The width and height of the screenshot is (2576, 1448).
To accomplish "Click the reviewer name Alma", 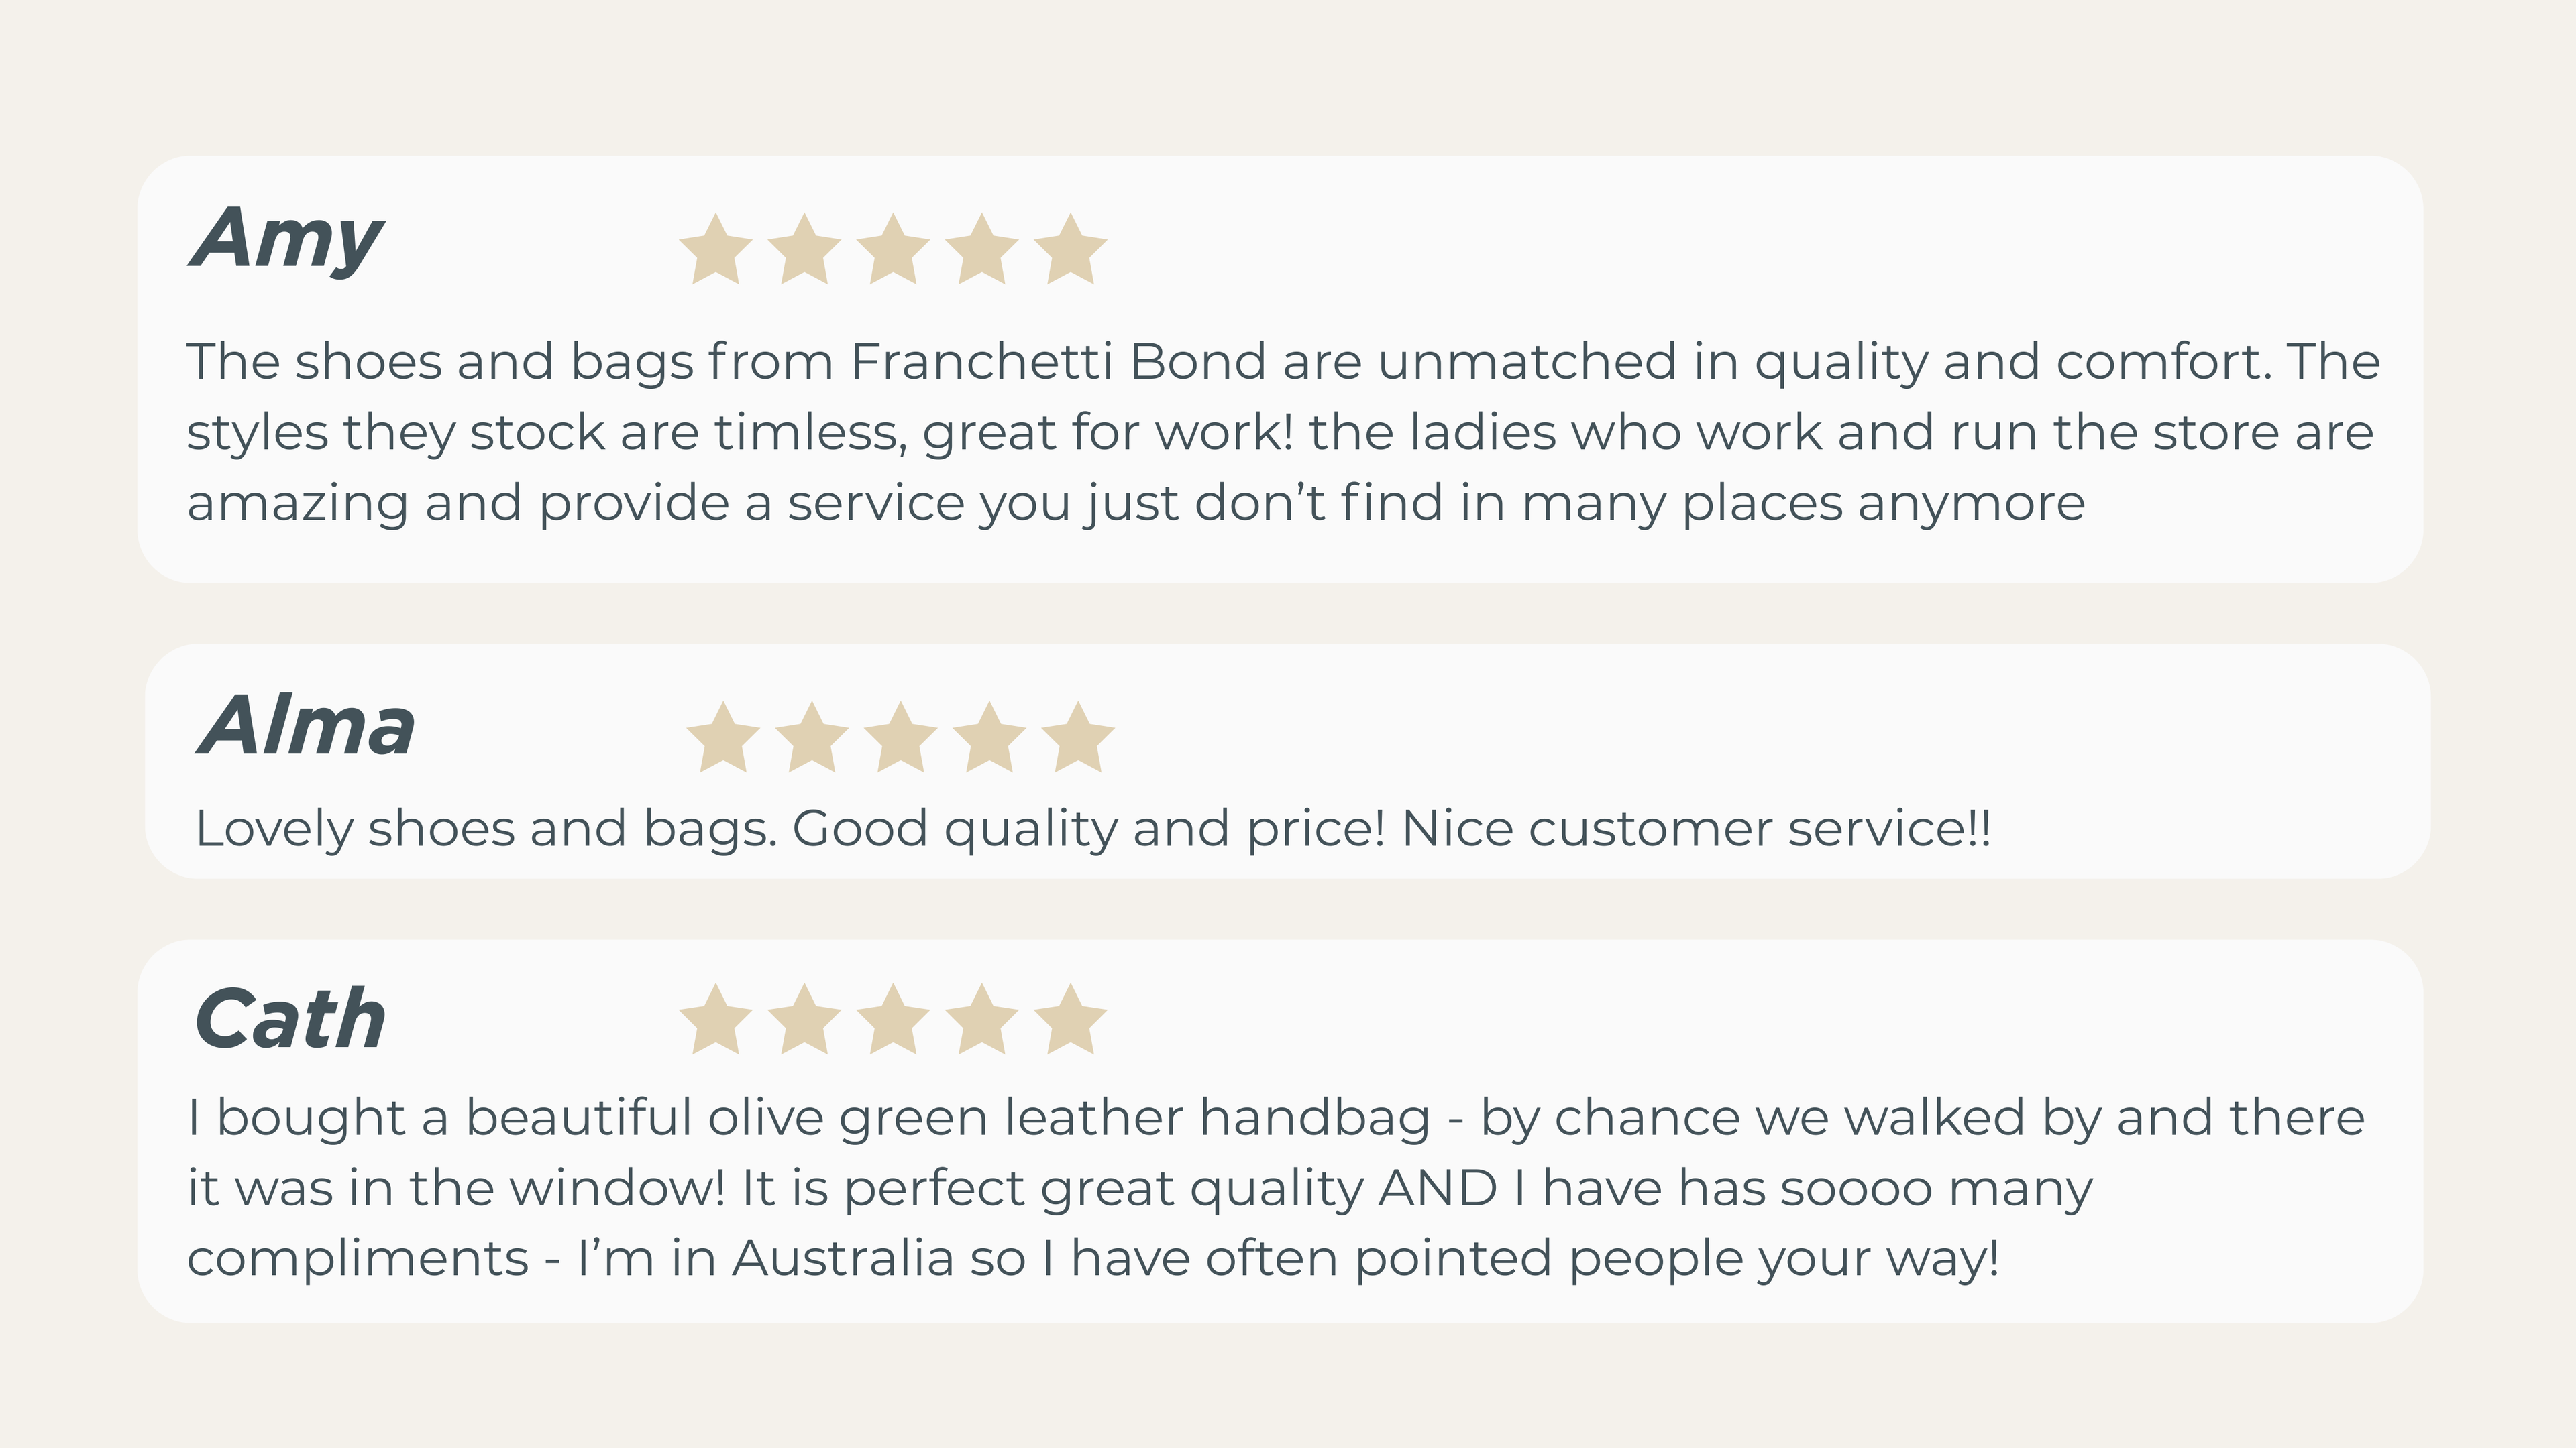I will point(306,727).
